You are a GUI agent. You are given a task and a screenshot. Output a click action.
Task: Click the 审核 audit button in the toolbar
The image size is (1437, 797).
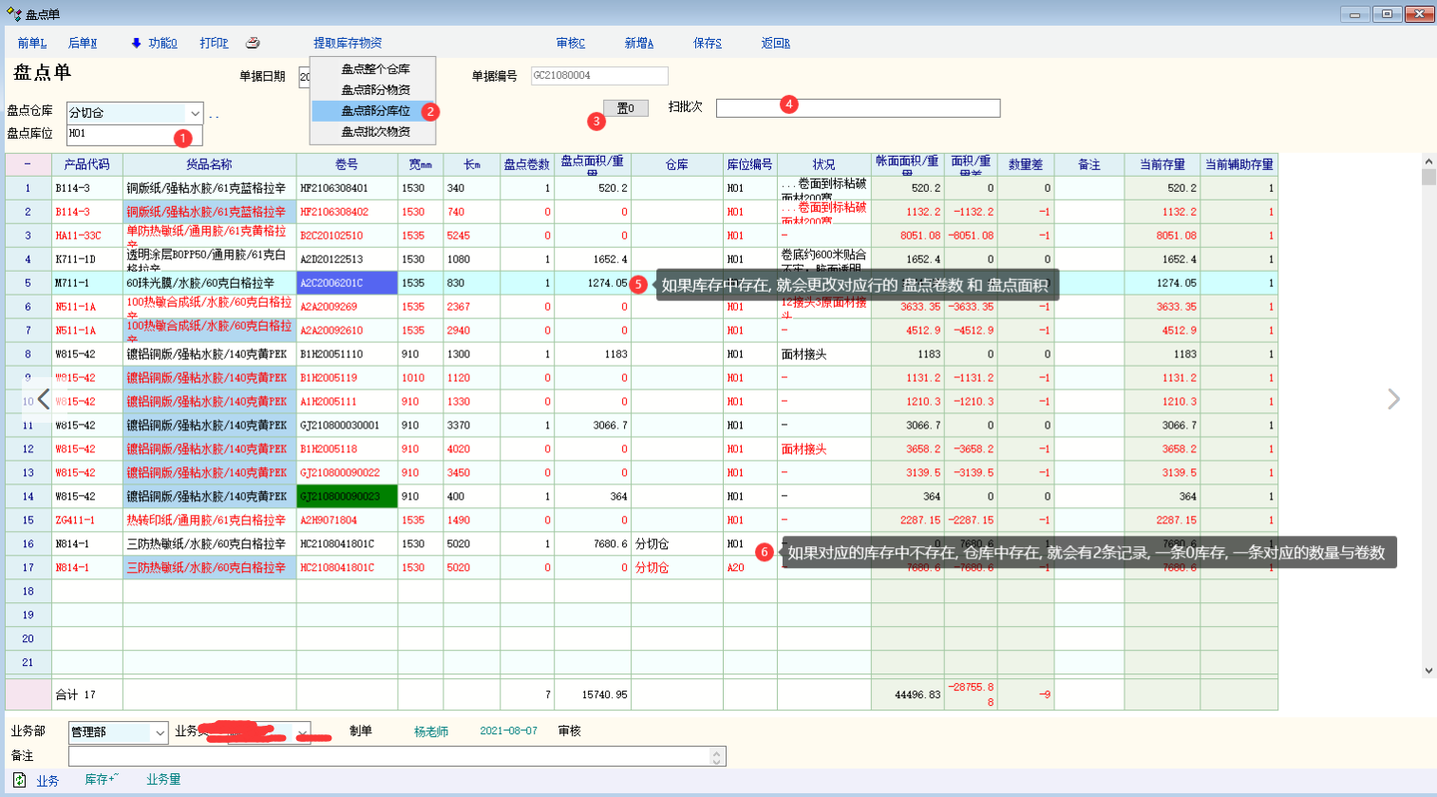coord(570,43)
